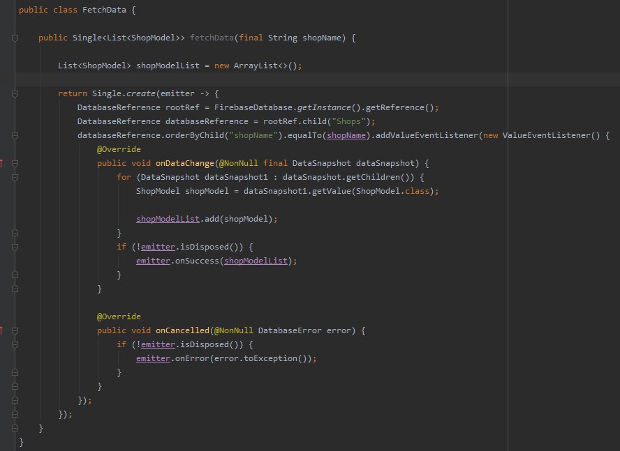Click the onSuccess method call
The height and width of the screenshot is (451, 620).
tap(197, 261)
